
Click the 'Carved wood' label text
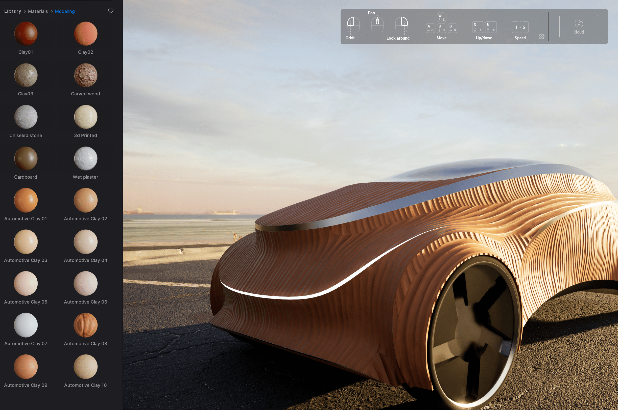click(85, 94)
